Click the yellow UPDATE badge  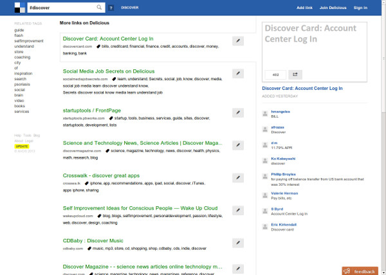pyautogui.click(x=22, y=146)
